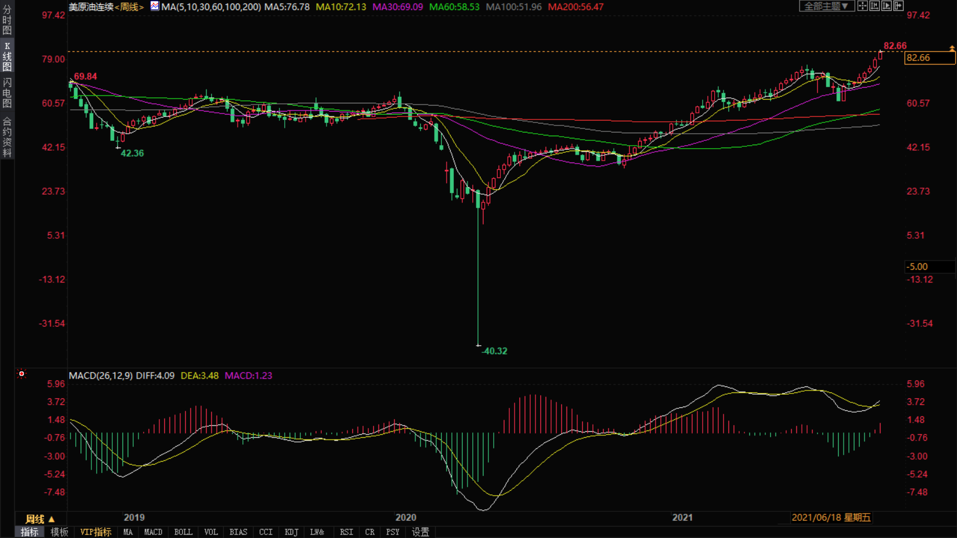Toggle the RSI indicator
The height and width of the screenshot is (538, 957).
346,532
